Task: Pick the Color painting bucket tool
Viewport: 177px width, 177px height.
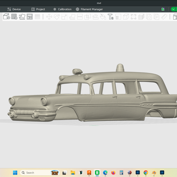Action: coord(103,17)
